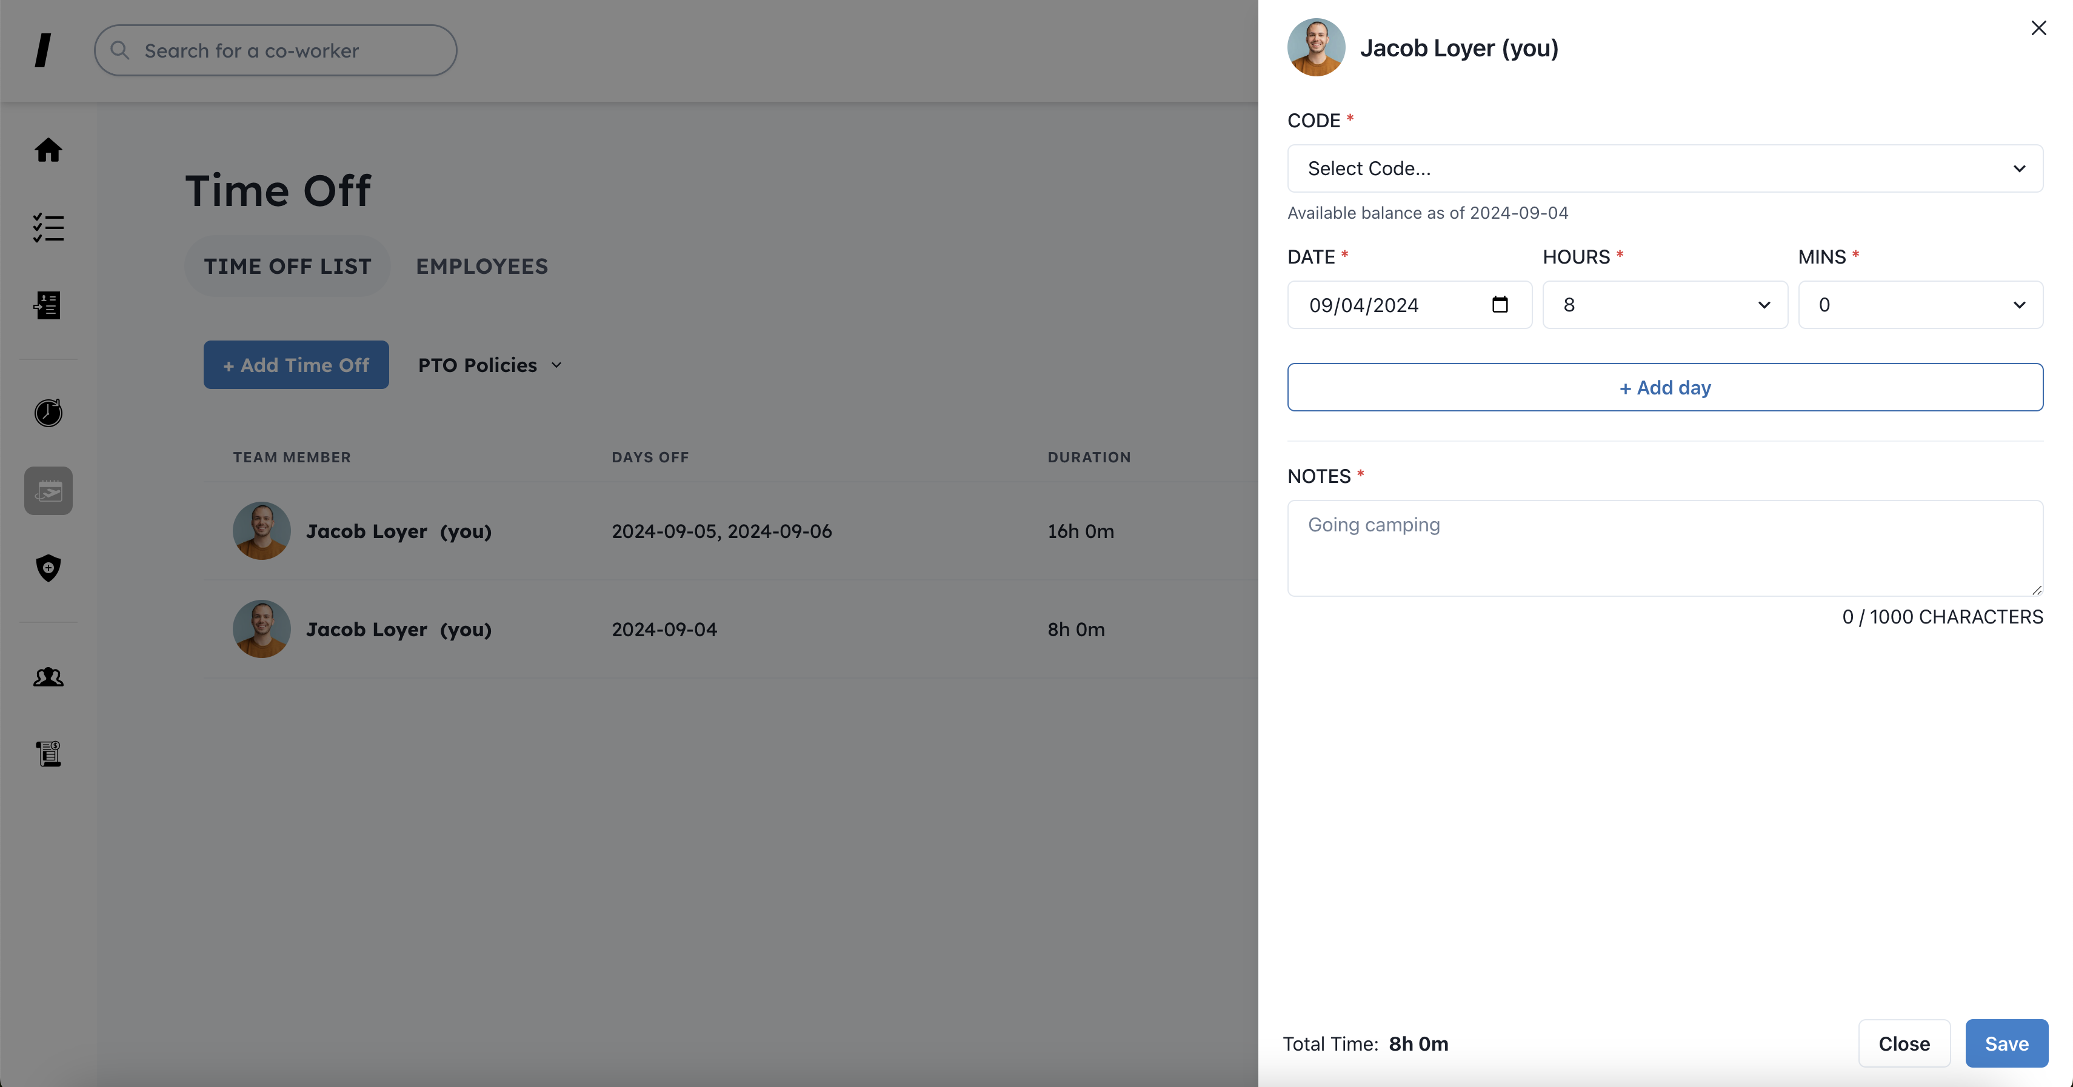Viewport: 2073px width, 1087px height.
Task: Open the payroll scroll icon
Action: click(x=48, y=754)
